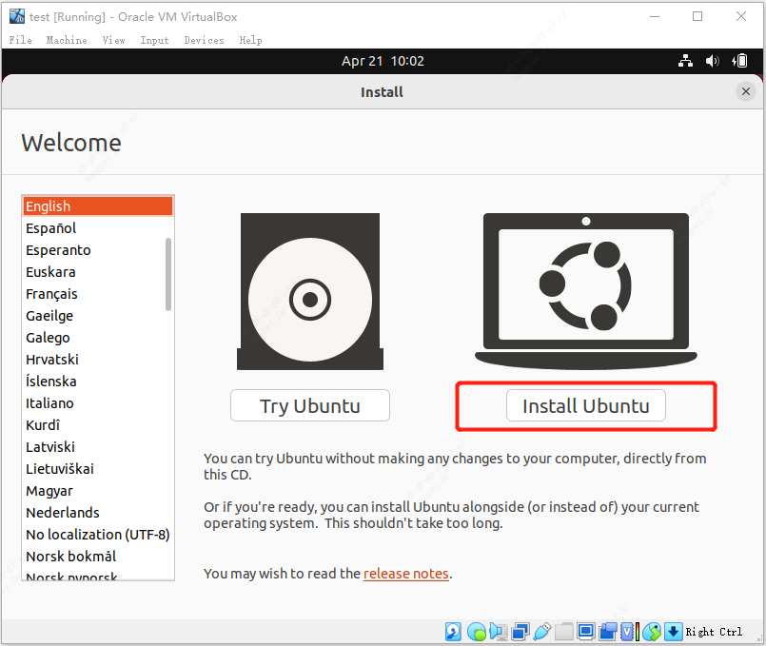Click the network adapters status icon
Image resolution: width=766 pixels, height=646 pixels.
pyautogui.click(x=520, y=632)
